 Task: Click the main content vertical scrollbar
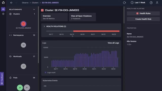click(124, 15)
